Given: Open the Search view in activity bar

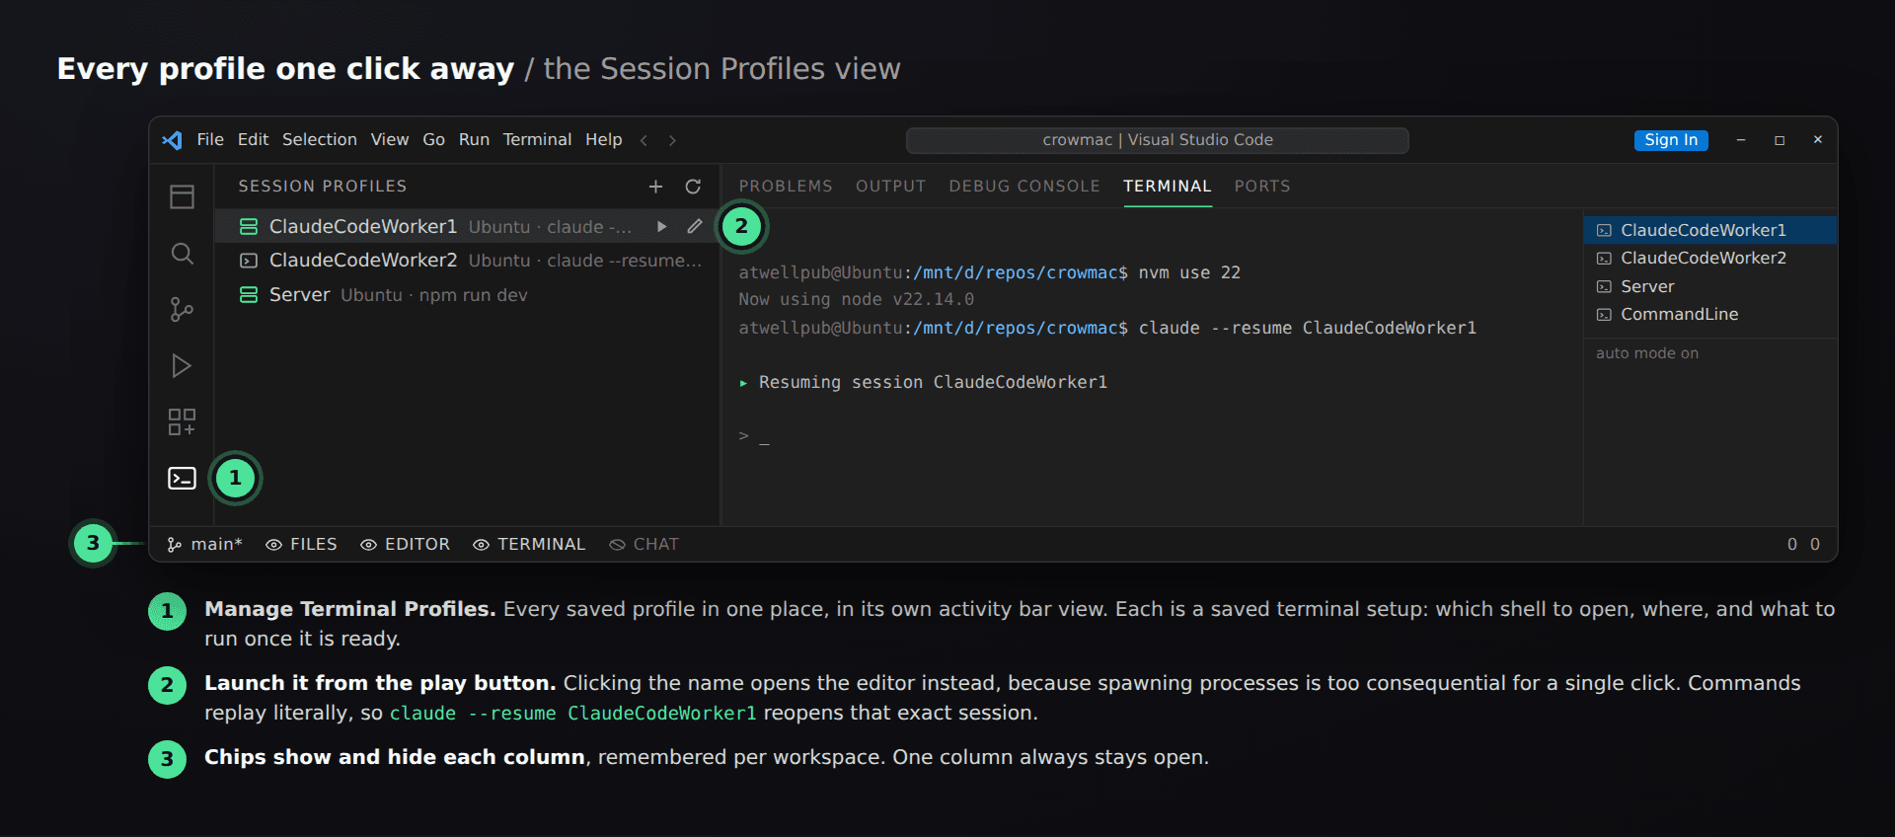Looking at the screenshot, I should [x=182, y=254].
